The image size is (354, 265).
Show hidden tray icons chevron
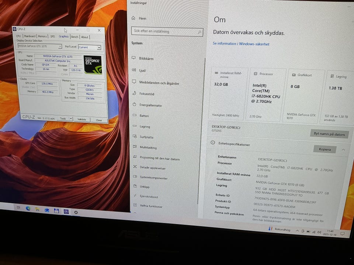[x=297, y=231]
